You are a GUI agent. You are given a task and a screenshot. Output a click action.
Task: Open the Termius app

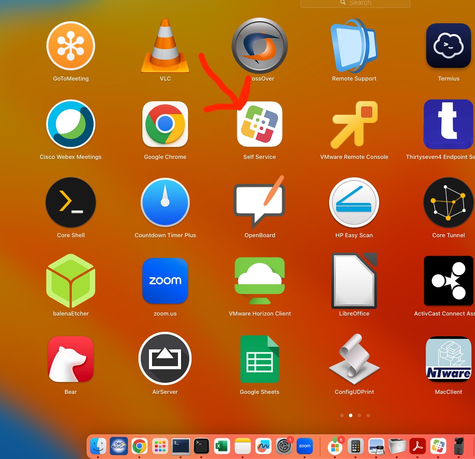(448, 46)
